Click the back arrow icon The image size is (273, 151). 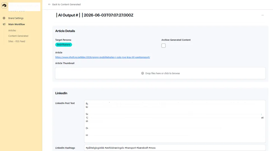pos(50,4)
